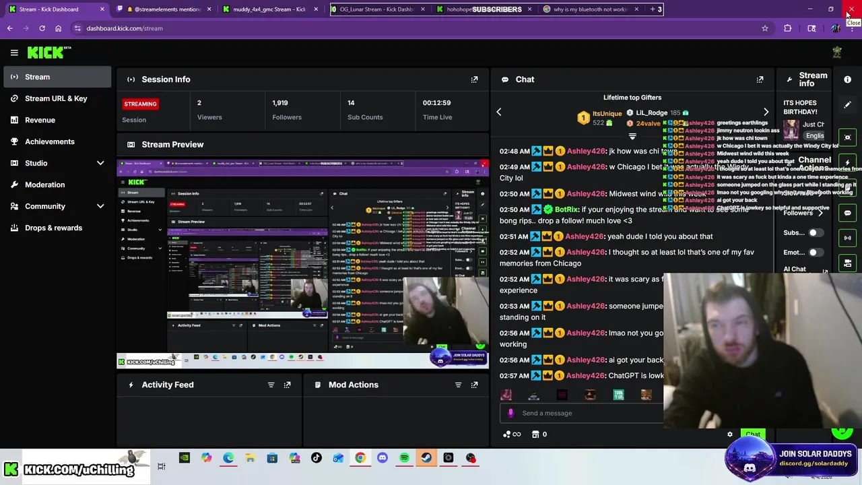
Task: Open Stream URL & Key page
Action: point(57,98)
